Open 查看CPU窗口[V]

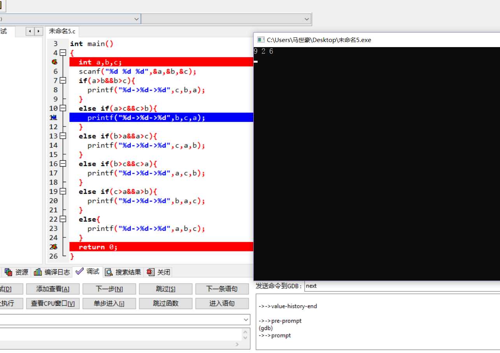[x=53, y=303]
